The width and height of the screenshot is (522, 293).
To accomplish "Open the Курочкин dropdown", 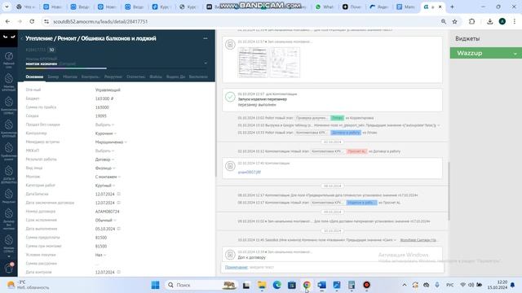I will click(x=105, y=133).
